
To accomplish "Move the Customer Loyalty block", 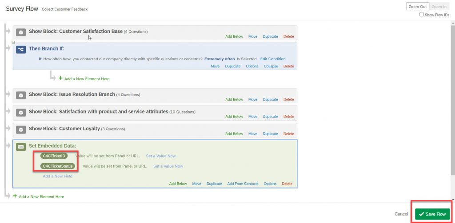I will point(253,134).
